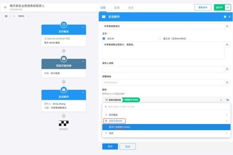Click the 100% zoom level text
This screenshot has height=155, width=233.
point(21,16)
